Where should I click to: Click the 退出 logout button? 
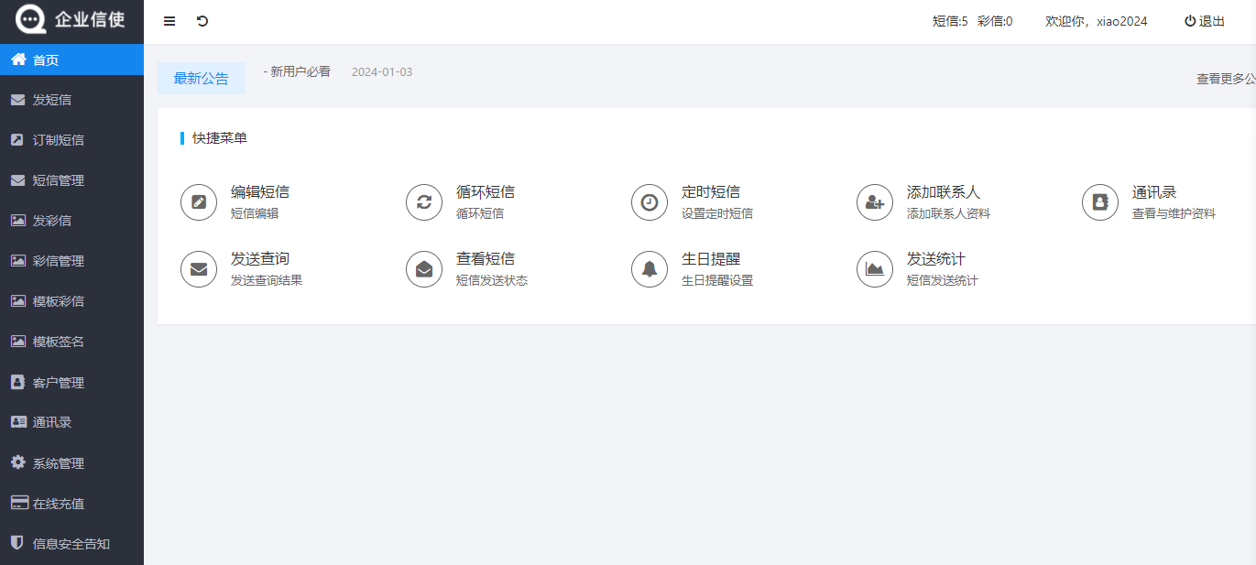click(x=1205, y=21)
